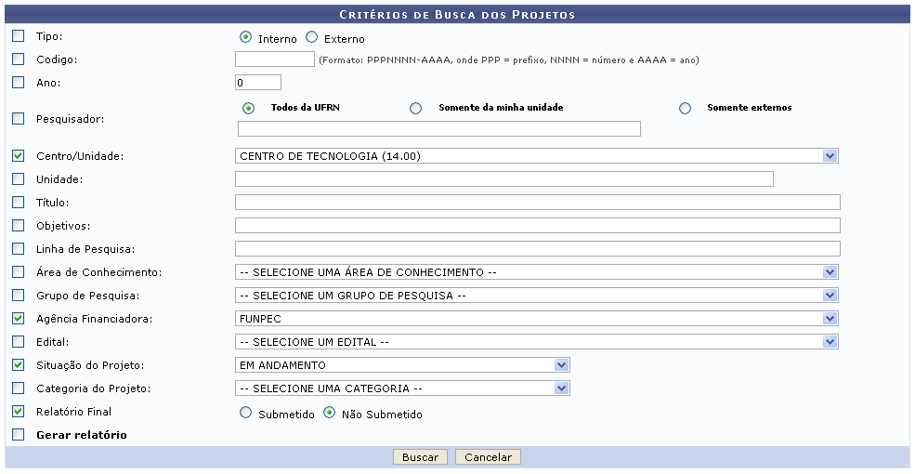Focus the Título text field

537,203
